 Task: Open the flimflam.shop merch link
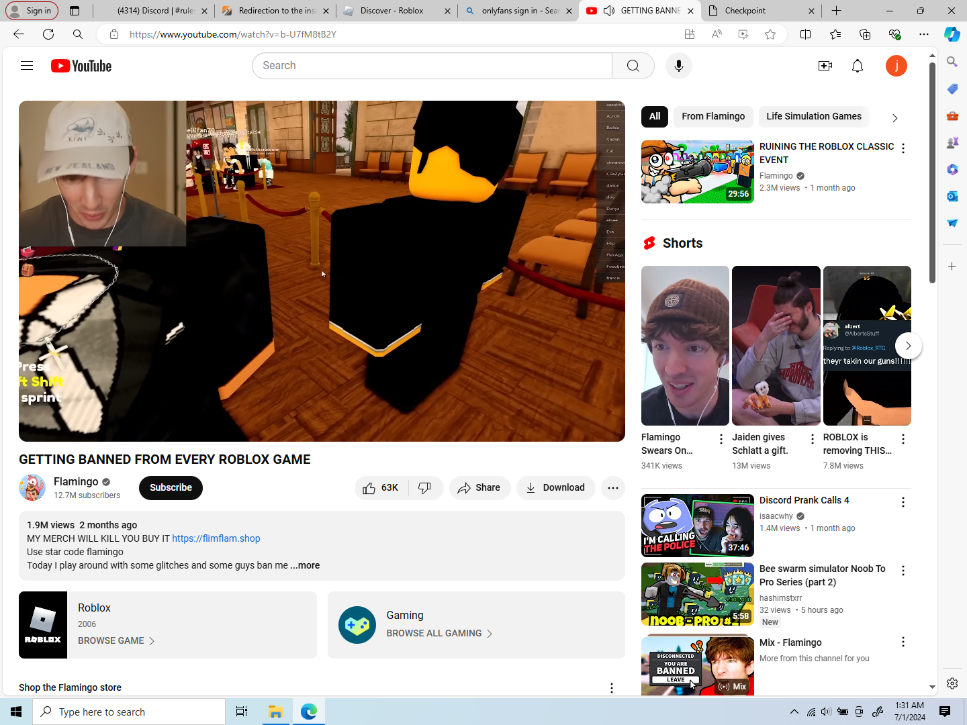(216, 538)
